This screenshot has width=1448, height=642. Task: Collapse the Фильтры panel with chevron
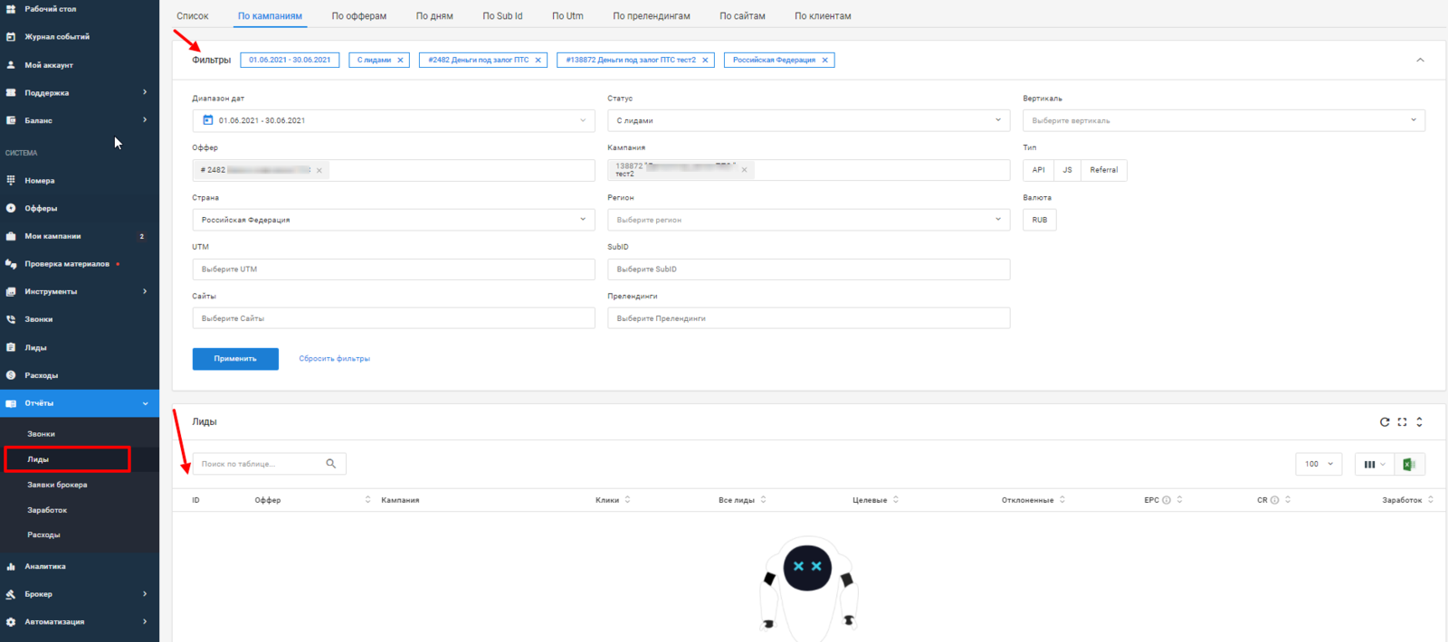click(x=1420, y=61)
